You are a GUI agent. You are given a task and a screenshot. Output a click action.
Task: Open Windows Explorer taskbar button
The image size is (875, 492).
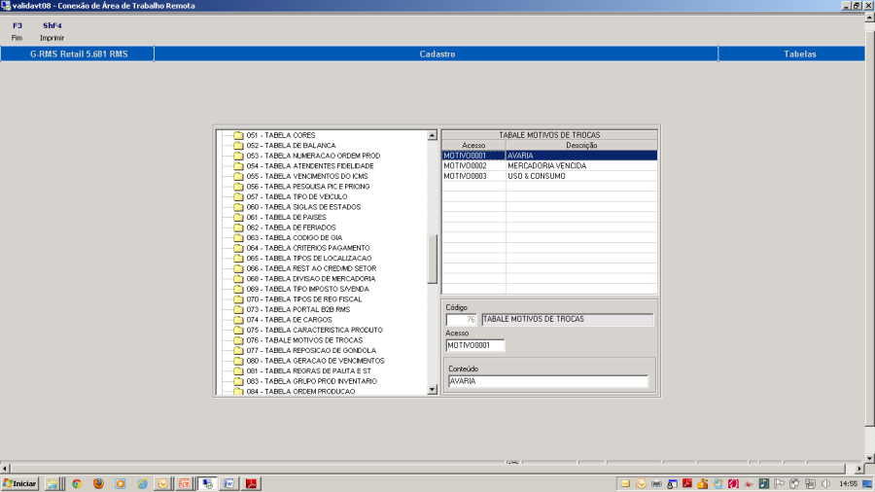(52, 483)
